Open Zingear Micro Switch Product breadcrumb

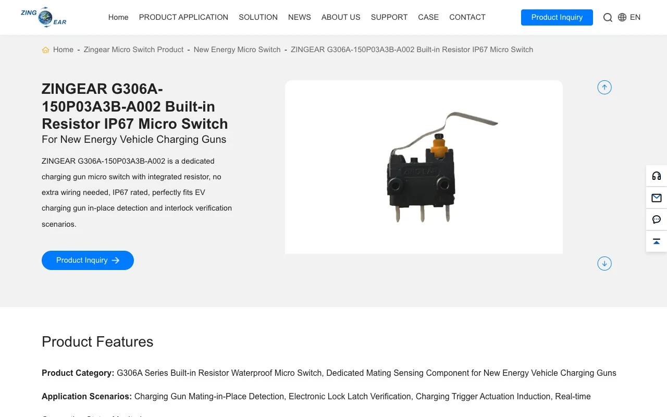[133, 50]
